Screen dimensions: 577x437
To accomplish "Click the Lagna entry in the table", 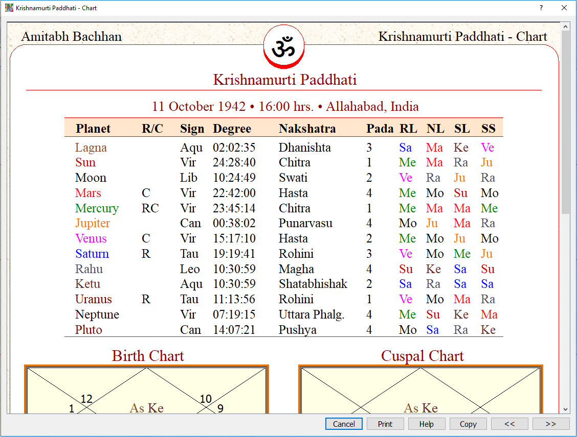I will (x=91, y=148).
